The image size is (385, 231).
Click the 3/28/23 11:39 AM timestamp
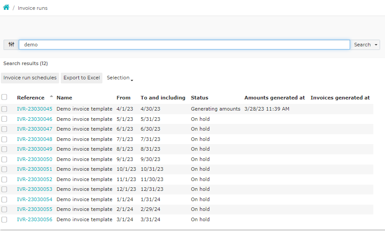(x=267, y=109)
